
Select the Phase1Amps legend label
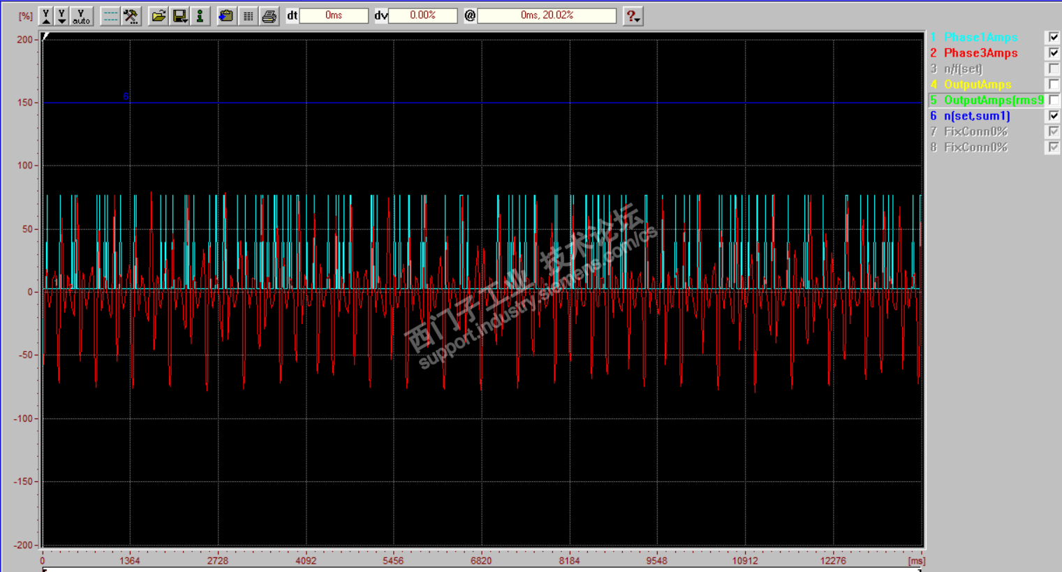coord(980,37)
